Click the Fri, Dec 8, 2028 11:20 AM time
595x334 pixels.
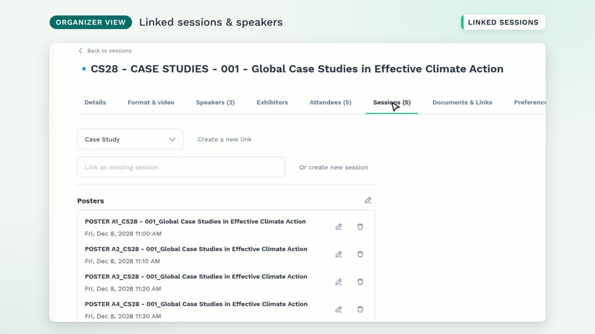tap(123, 288)
